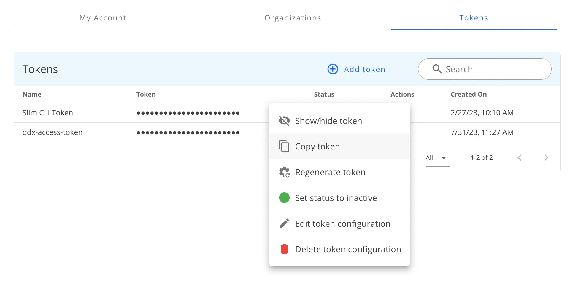This screenshot has height=281, width=581.
Task: Click the plus circle Add token icon
Action: tap(333, 69)
